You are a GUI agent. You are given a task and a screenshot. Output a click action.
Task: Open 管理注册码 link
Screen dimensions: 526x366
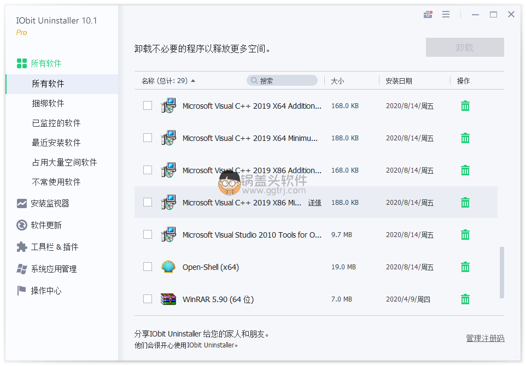pyautogui.click(x=485, y=338)
